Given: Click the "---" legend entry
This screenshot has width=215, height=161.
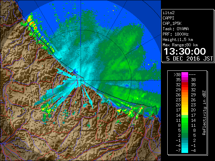Looking at the screenshot, I should 192,74.
